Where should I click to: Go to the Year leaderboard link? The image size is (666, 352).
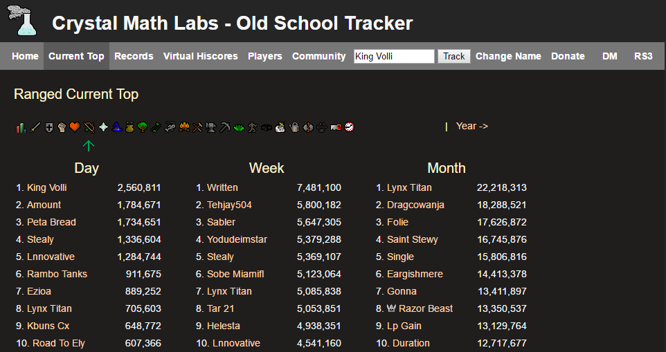tap(472, 126)
